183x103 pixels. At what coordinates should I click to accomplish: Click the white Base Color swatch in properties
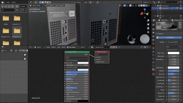[174, 53]
